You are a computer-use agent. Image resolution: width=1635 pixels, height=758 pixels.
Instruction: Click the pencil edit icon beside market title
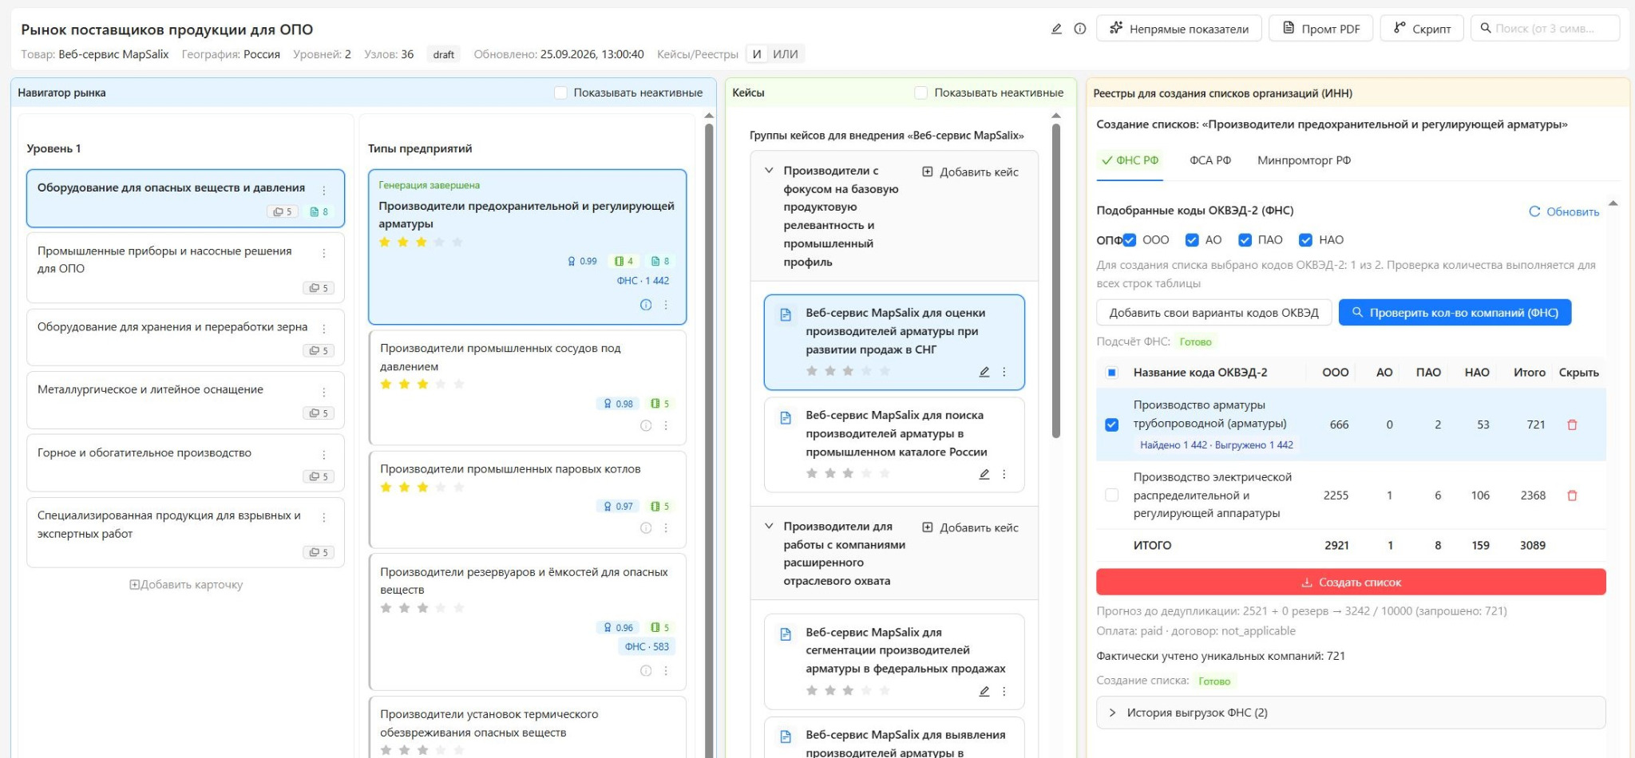pos(1056,29)
